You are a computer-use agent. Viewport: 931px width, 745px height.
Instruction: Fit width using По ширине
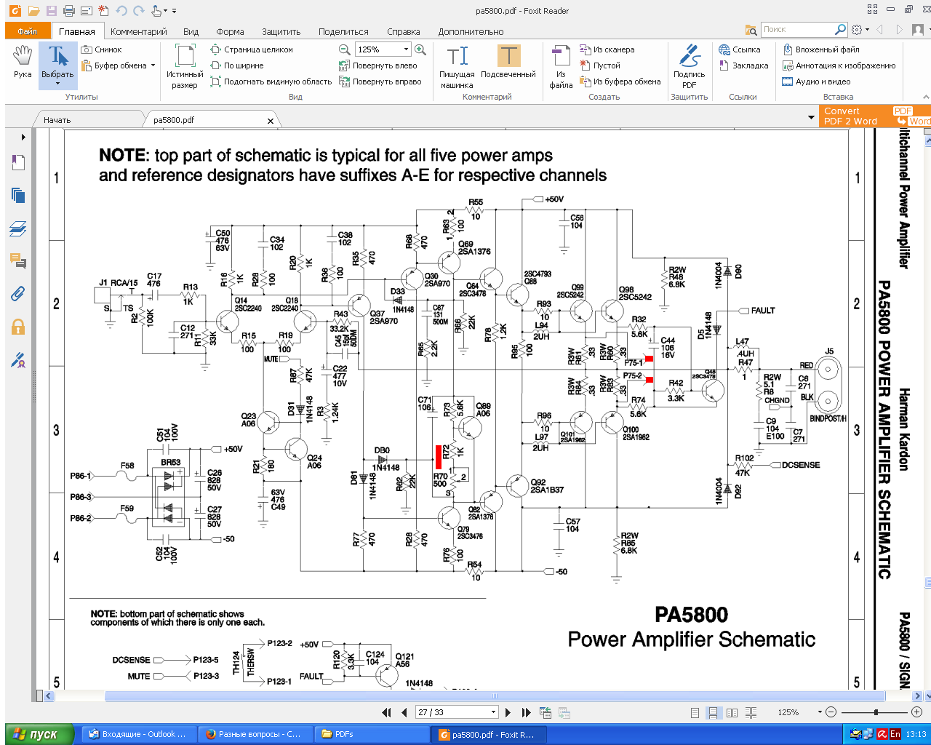(x=237, y=65)
